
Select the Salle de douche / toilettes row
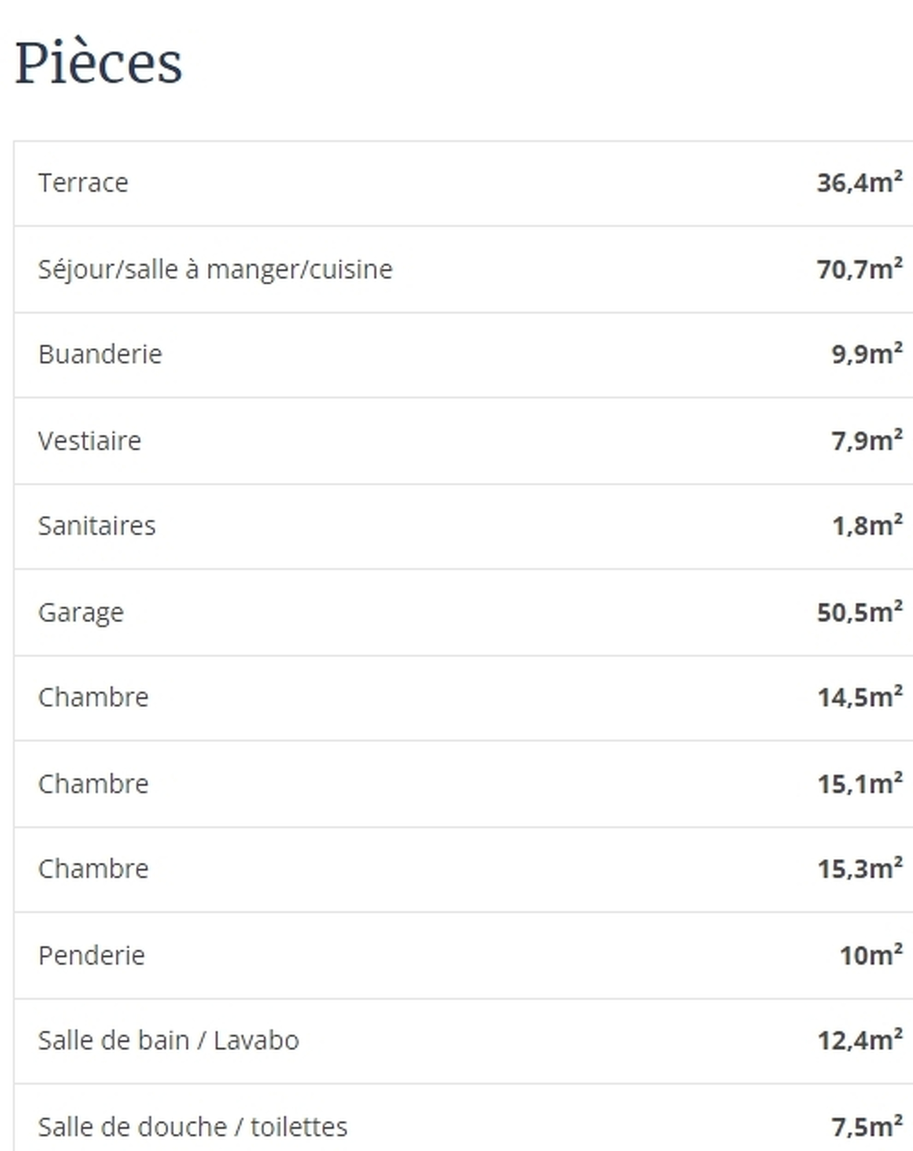463,1118
